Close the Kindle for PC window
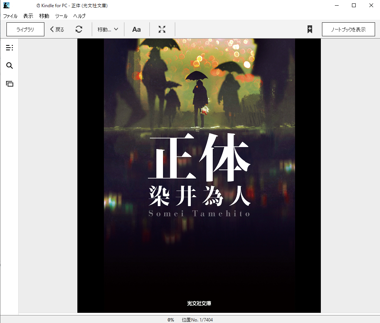Viewport: 380px width, 323px height. [371, 5]
